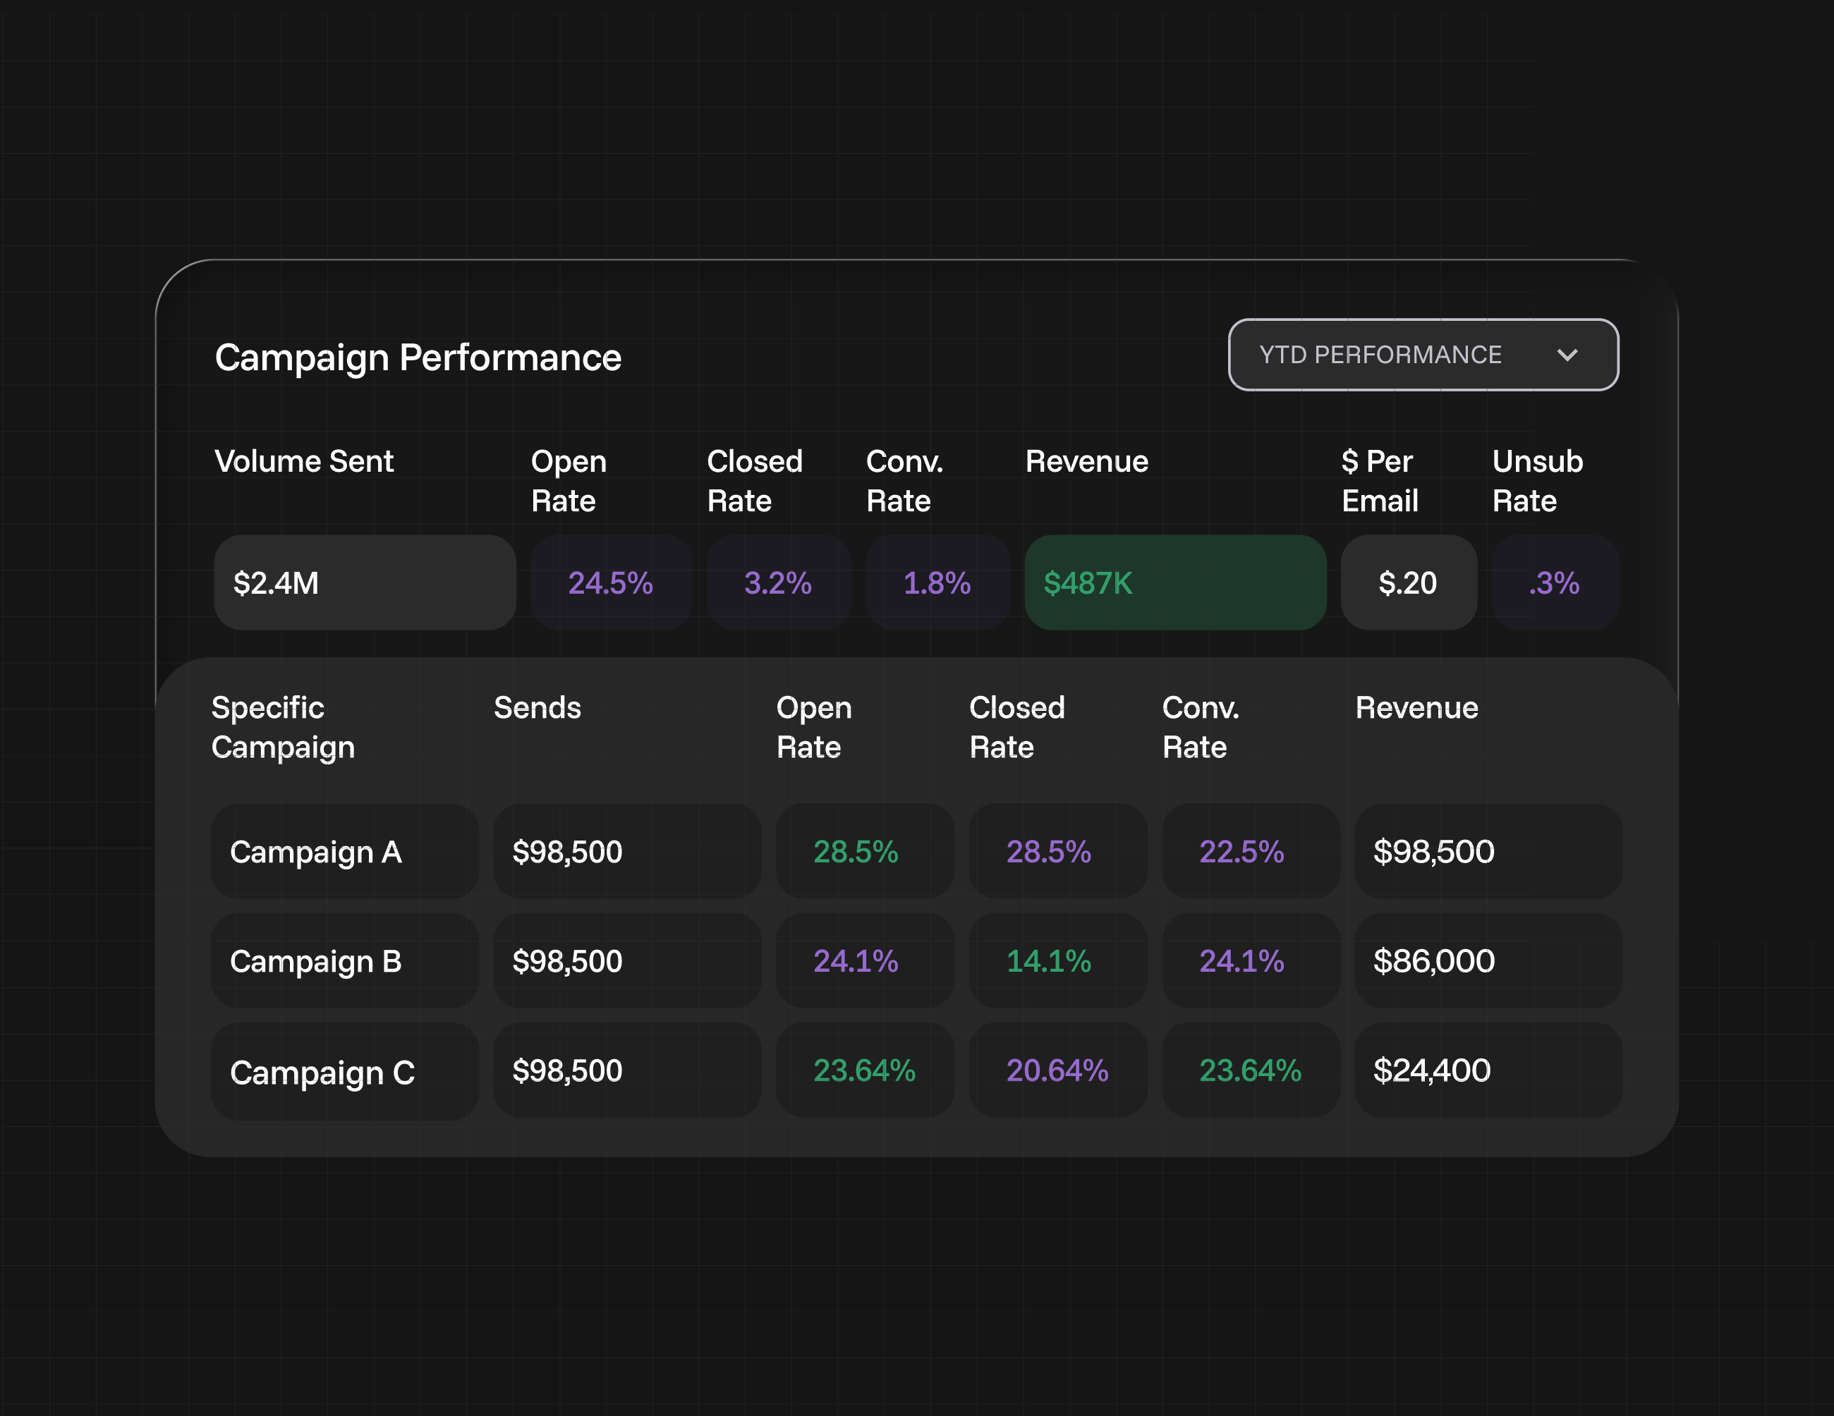
Task: Click the Sends column header
Action: (x=538, y=707)
